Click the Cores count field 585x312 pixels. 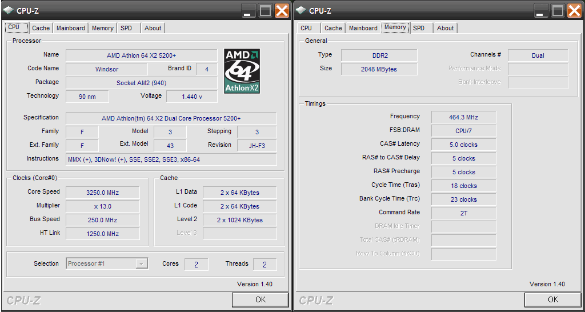[x=197, y=265]
